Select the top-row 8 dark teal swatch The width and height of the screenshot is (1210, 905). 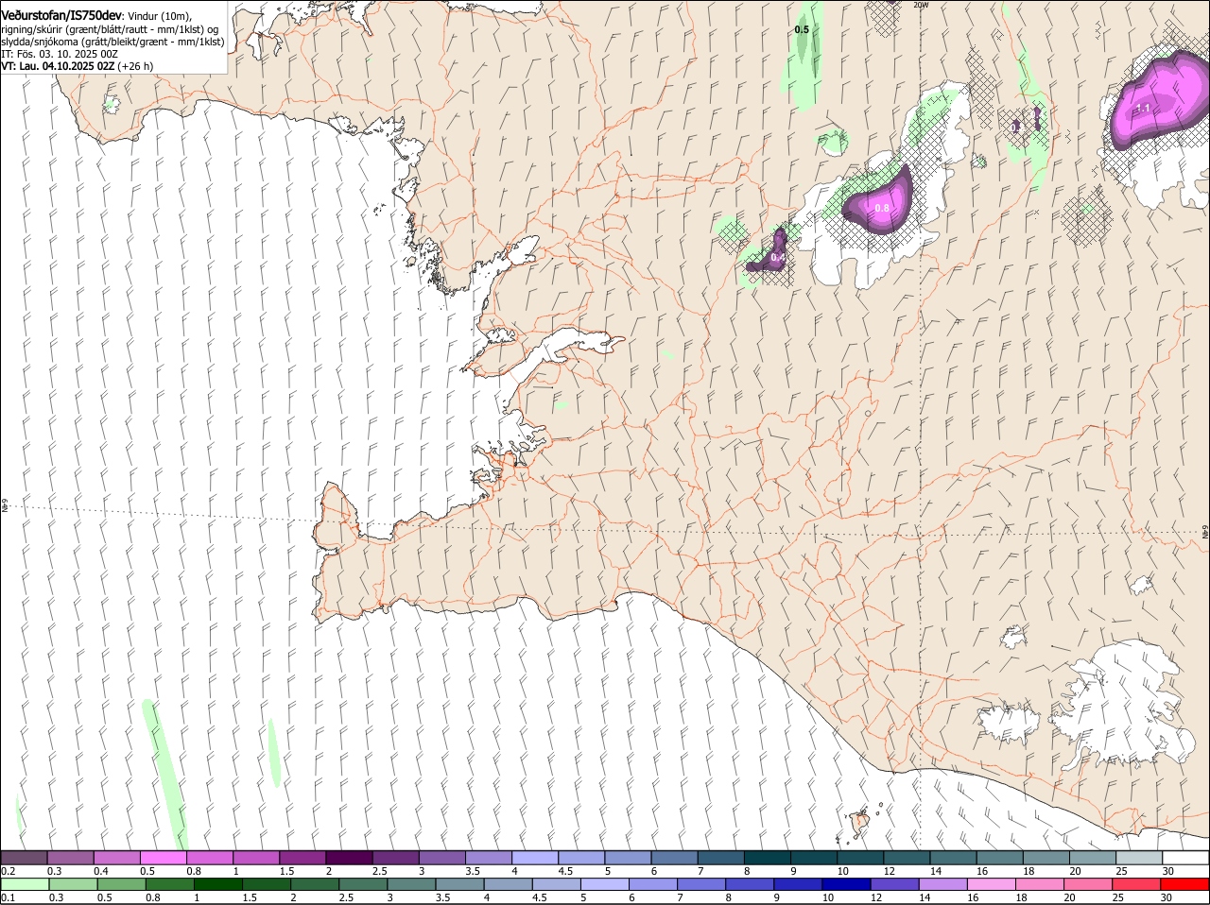[768, 858]
